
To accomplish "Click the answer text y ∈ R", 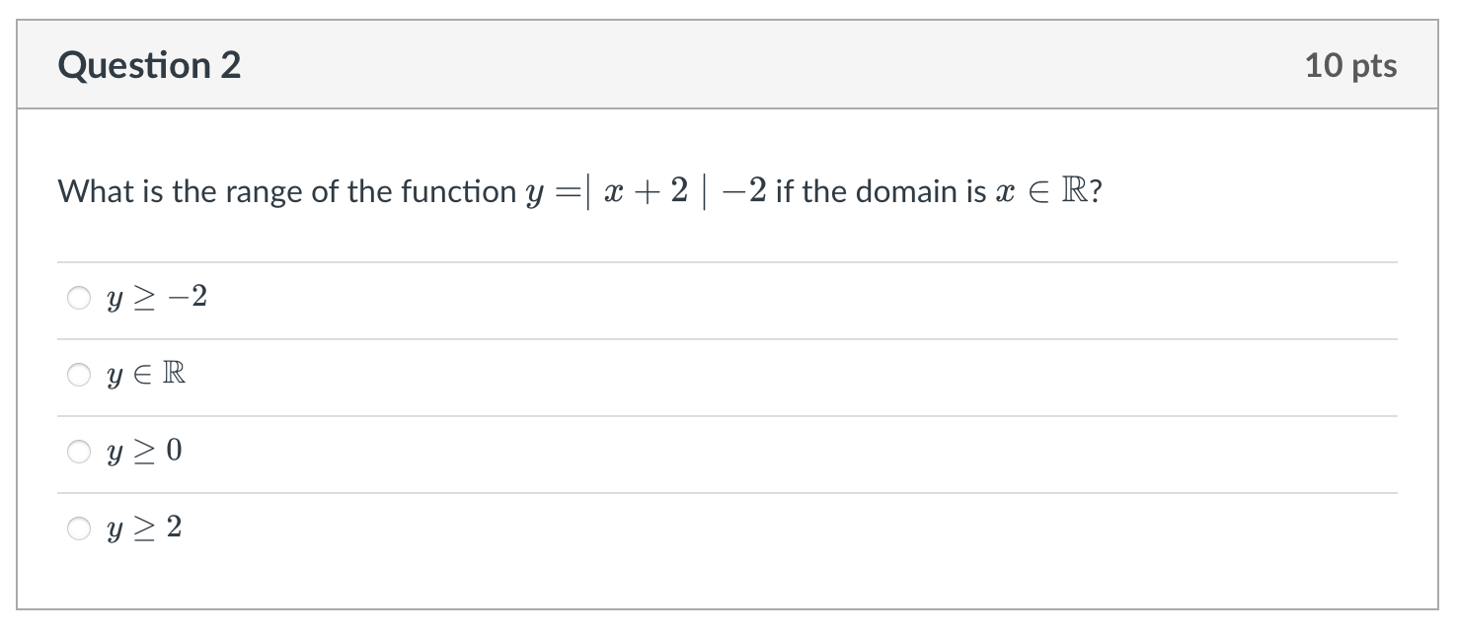I will (143, 374).
